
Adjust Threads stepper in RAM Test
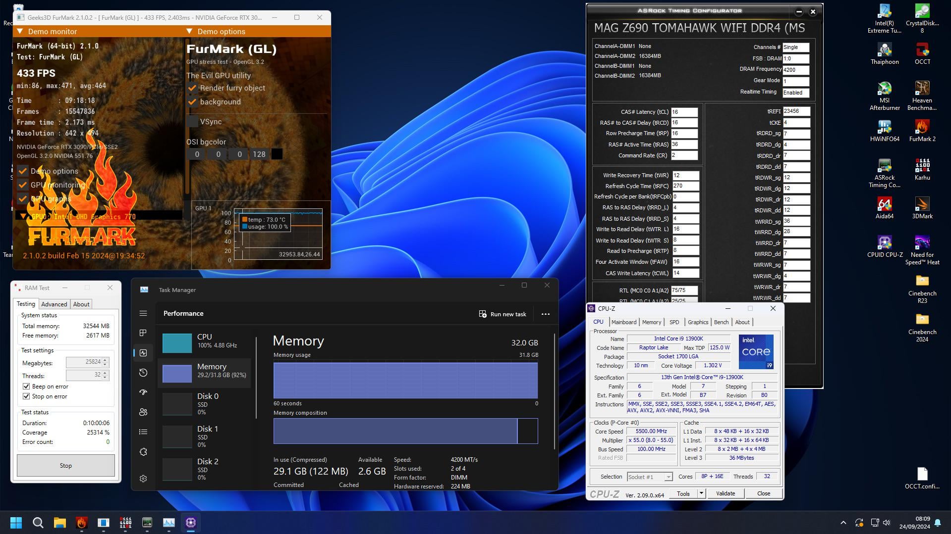105,376
